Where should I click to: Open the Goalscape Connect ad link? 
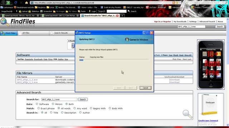(208, 121)
